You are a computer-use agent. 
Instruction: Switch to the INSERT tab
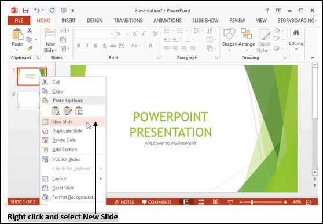pyautogui.click(x=69, y=21)
